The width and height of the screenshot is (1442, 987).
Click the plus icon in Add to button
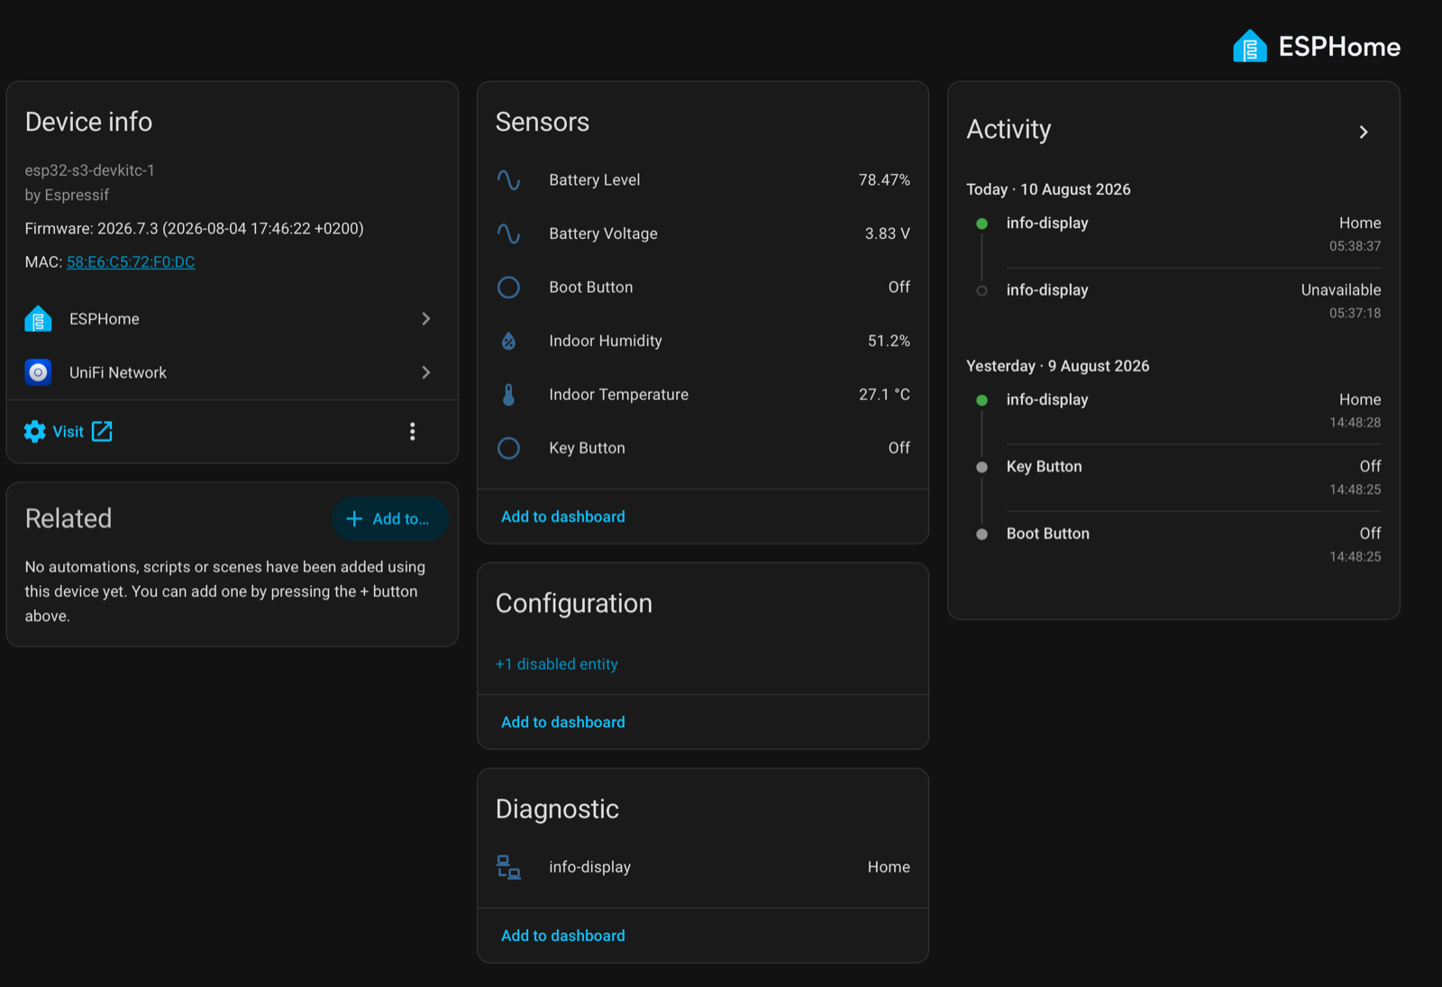click(x=354, y=518)
